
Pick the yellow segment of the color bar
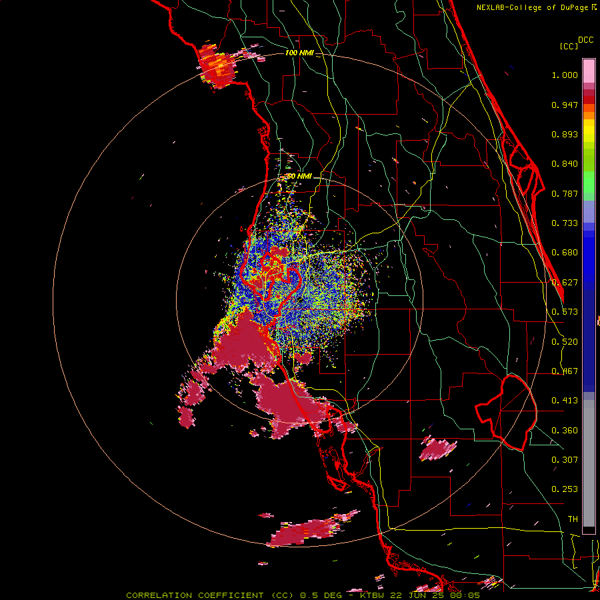(589, 131)
